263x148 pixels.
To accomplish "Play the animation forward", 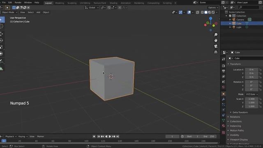I will pos(110,136).
